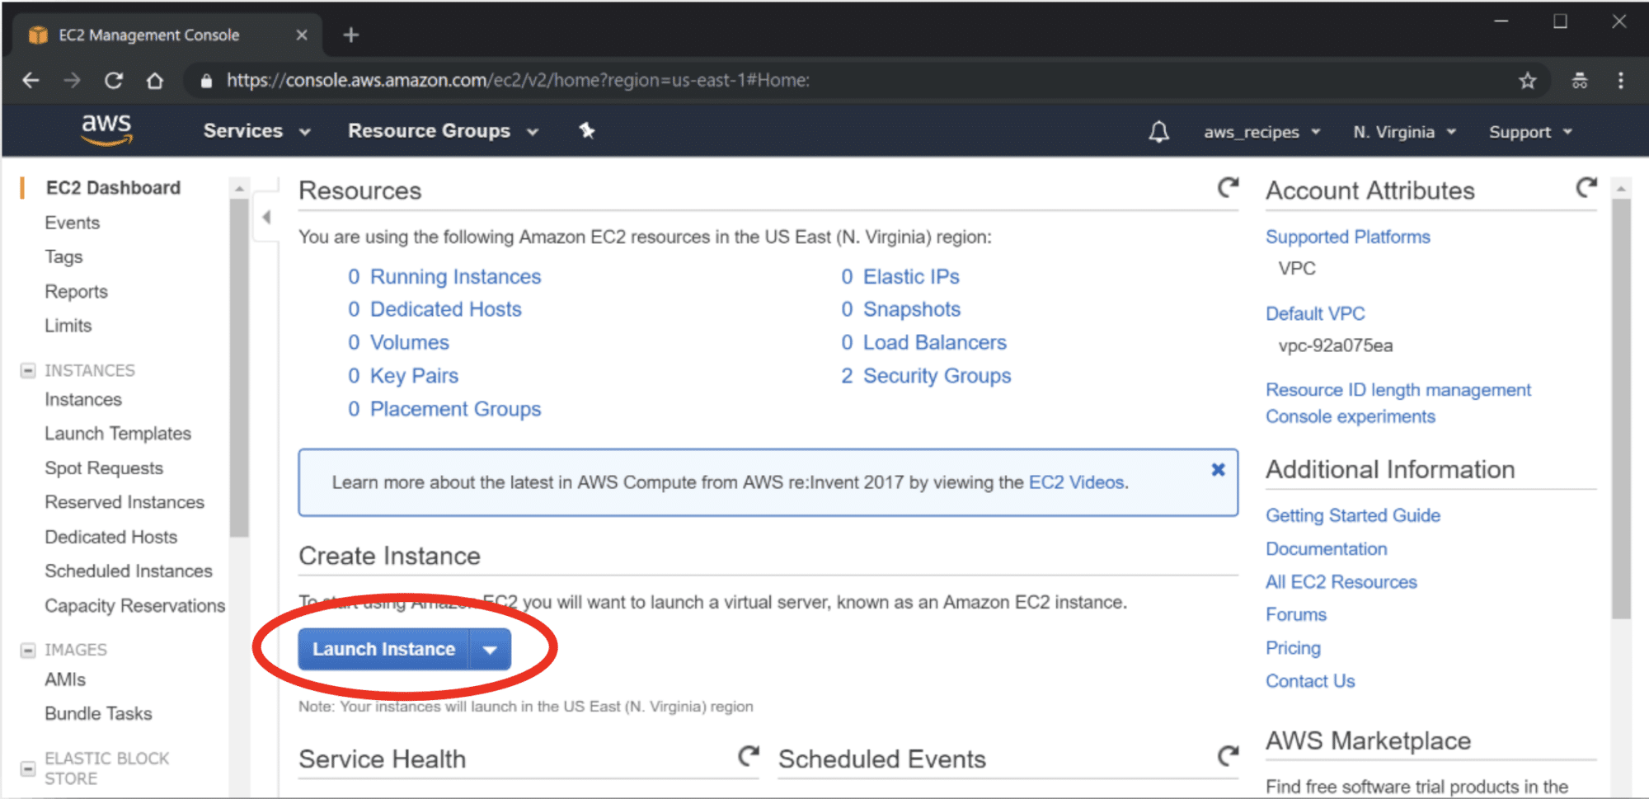Screen dimensions: 1649x799
Task: Refresh the Scheduled Events section
Action: (1228, 755)
